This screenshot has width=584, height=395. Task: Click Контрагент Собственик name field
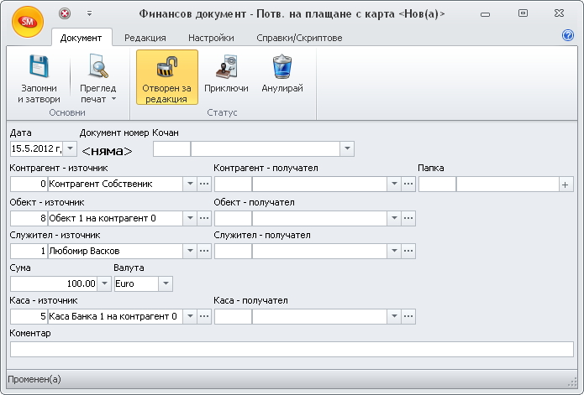click(x=115, y=184)
